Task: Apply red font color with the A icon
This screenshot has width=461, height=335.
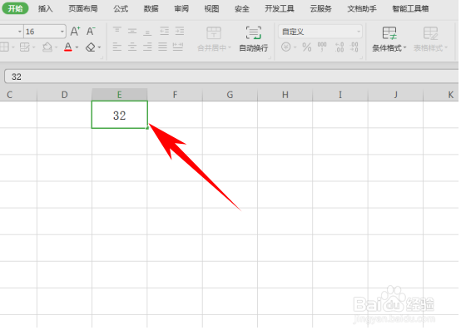Action: pyautogui.click(x=68, y=47)
